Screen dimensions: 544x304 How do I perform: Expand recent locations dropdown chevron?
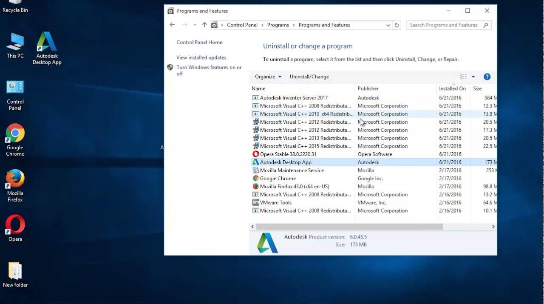click(x=195, y=25)
